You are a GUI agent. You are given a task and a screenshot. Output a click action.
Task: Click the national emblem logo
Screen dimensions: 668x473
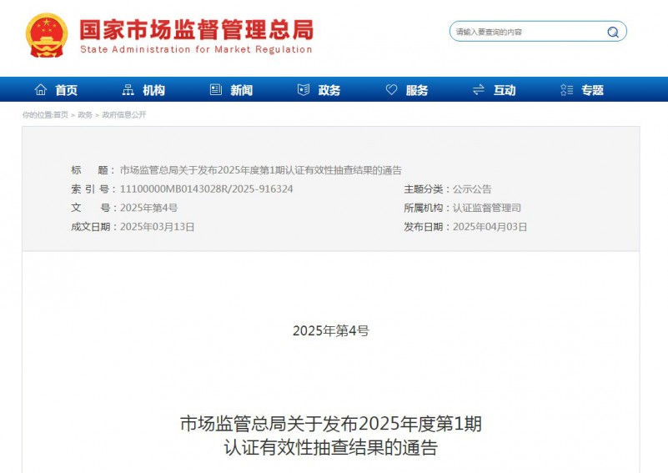(47, 35)
